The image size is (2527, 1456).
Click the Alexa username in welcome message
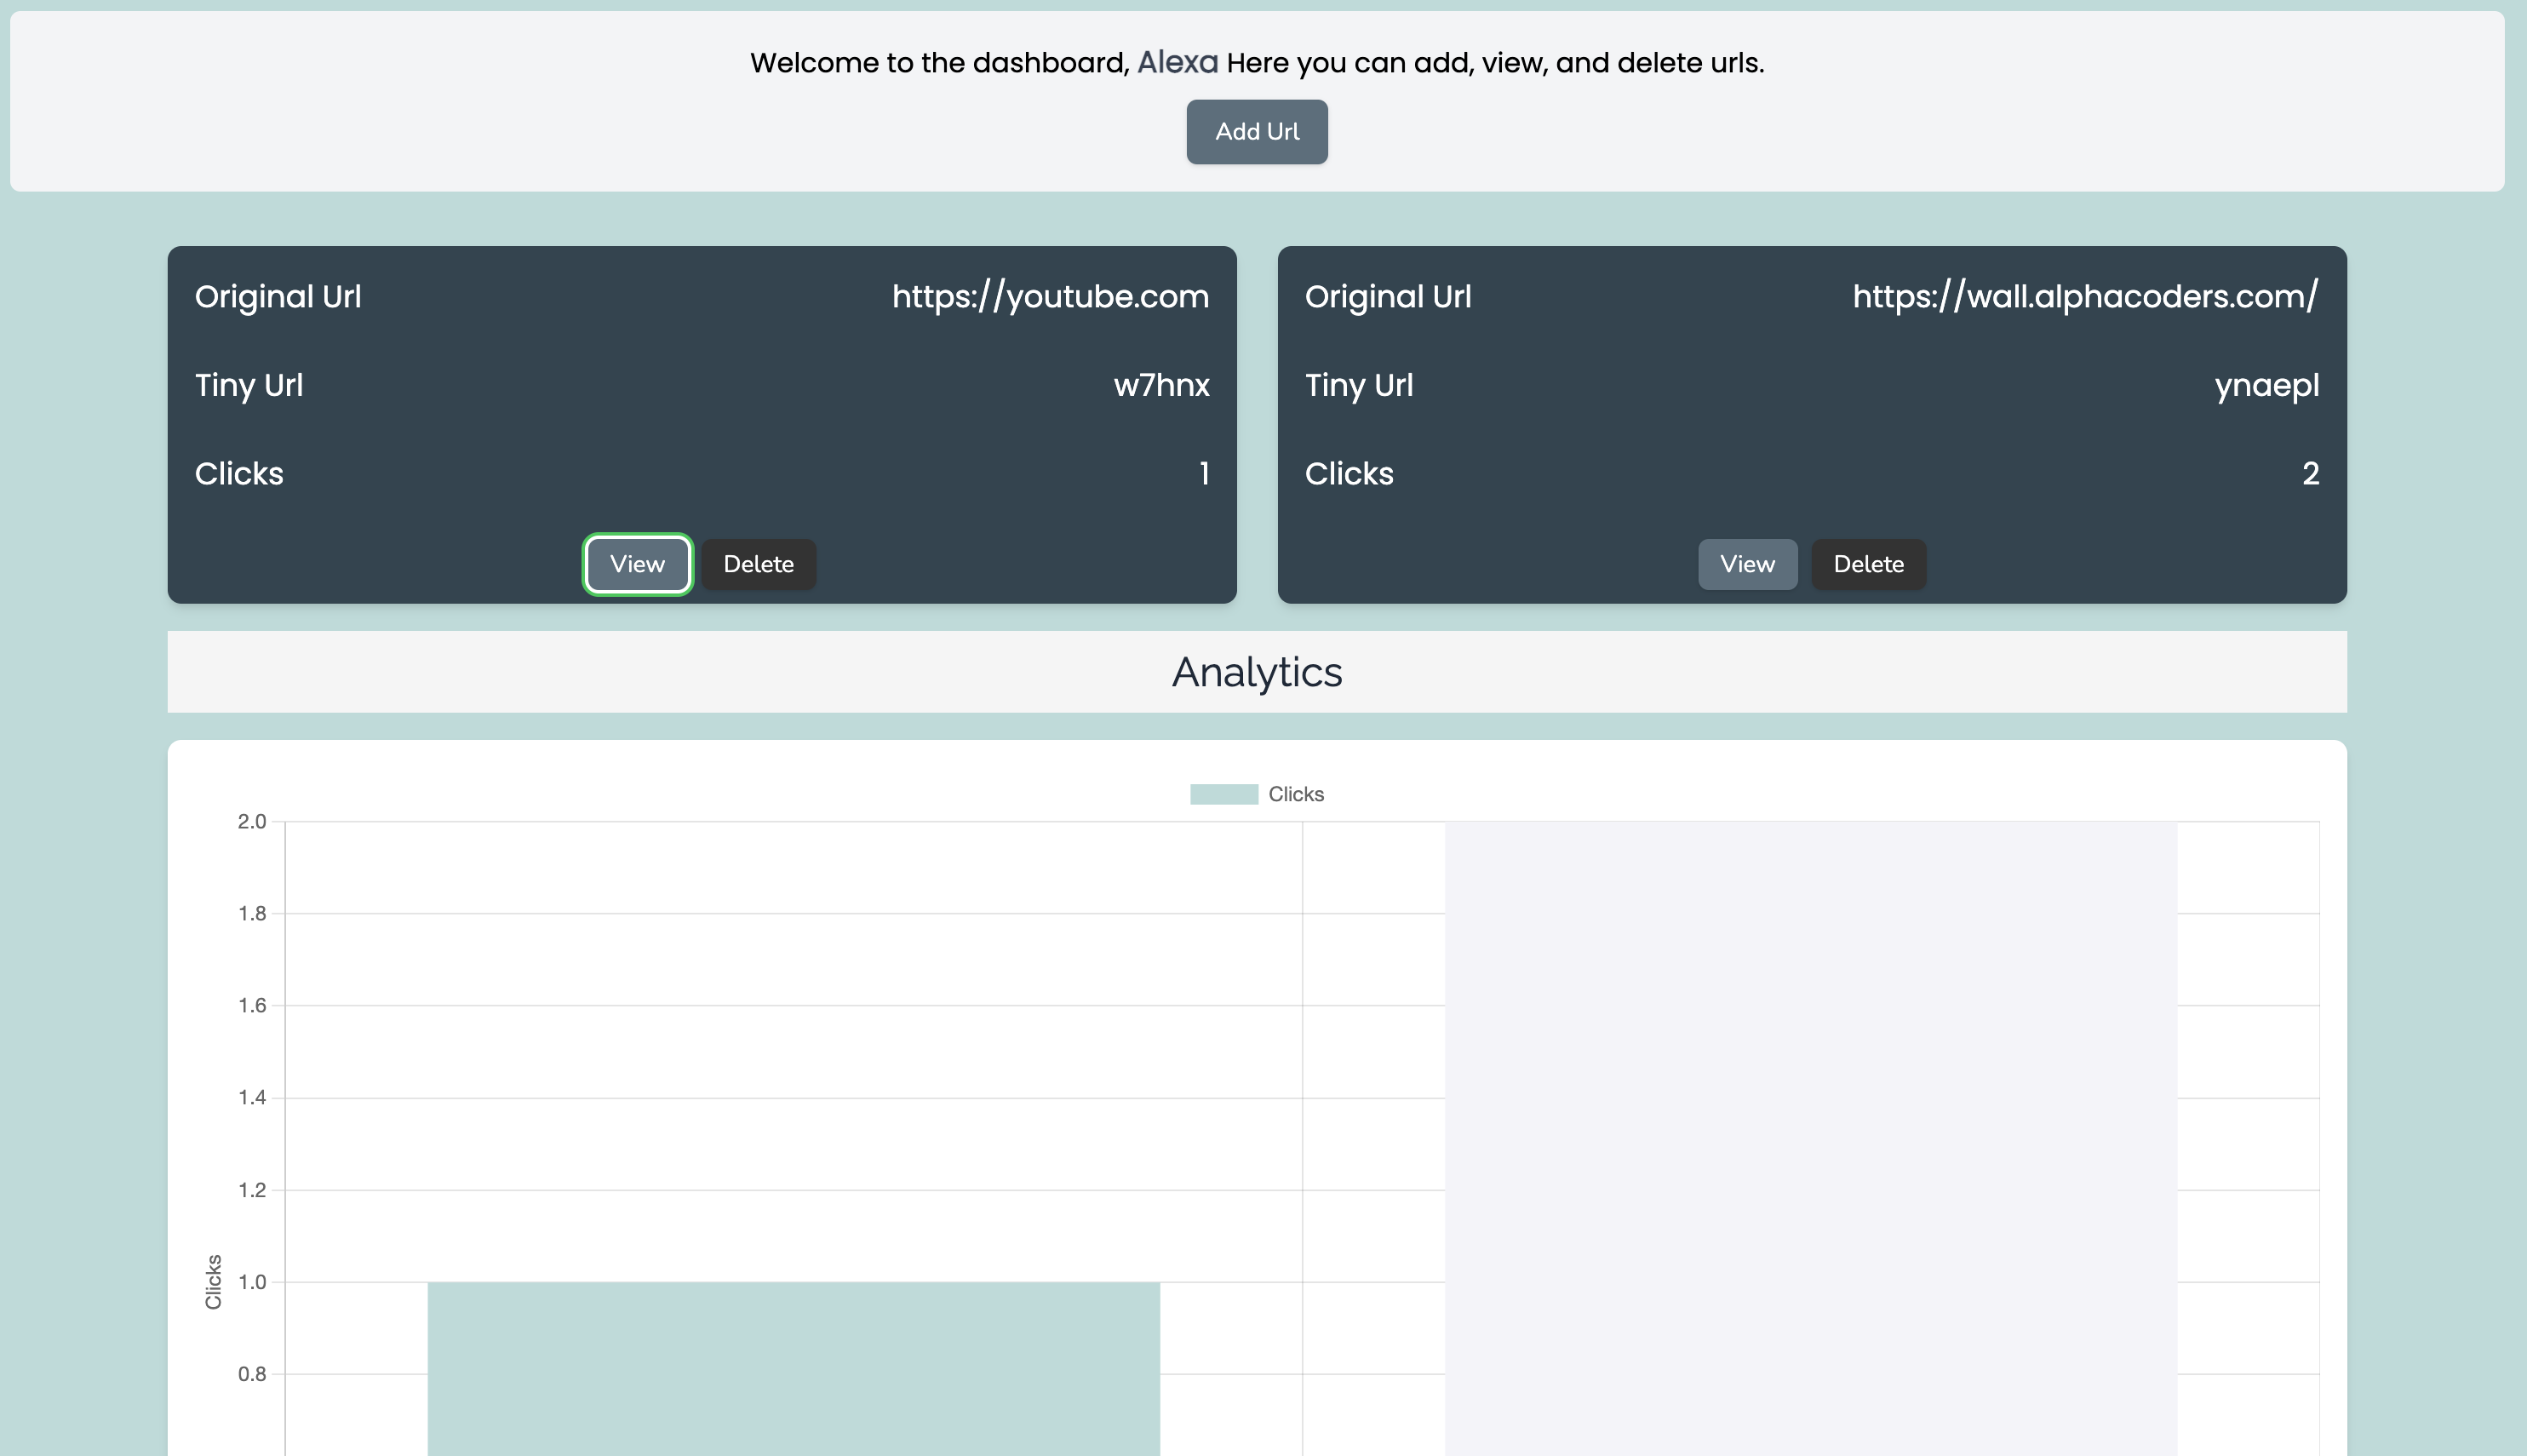1178,62
